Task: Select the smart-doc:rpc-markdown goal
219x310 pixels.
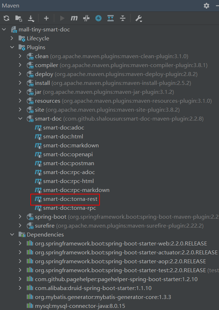Action: pyautogui.click(x=76, y=190)
